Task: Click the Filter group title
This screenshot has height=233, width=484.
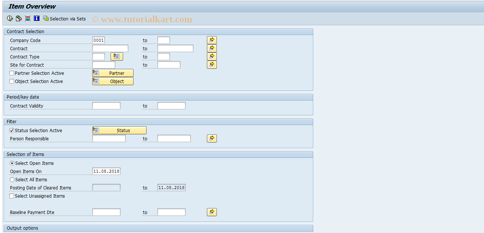Action: [x=12, y=122]
